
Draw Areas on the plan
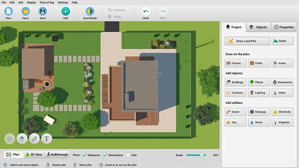282,63
